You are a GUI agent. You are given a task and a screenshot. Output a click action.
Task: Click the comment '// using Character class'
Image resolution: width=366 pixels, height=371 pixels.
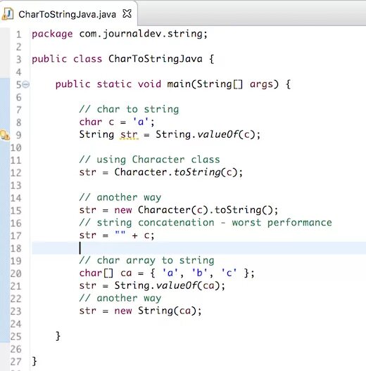click(x=150, y=160)
